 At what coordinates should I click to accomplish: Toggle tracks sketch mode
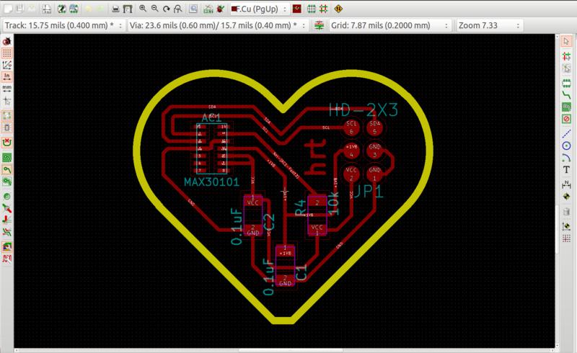tap(6, 220)
